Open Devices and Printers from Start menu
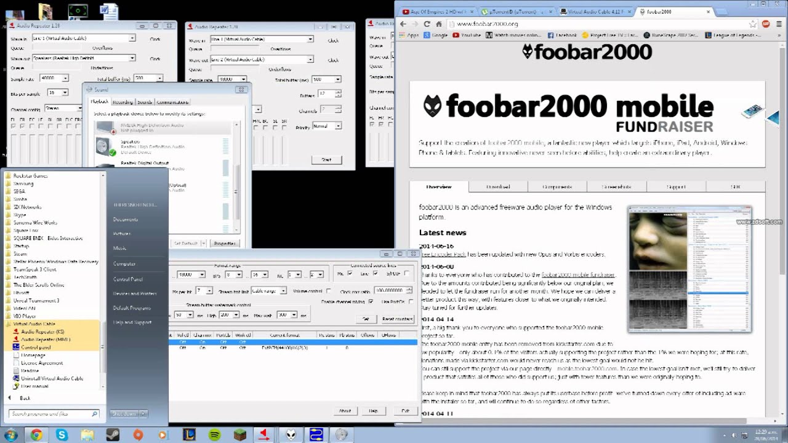Screen dimensions: 788x443 pos(134,293)
